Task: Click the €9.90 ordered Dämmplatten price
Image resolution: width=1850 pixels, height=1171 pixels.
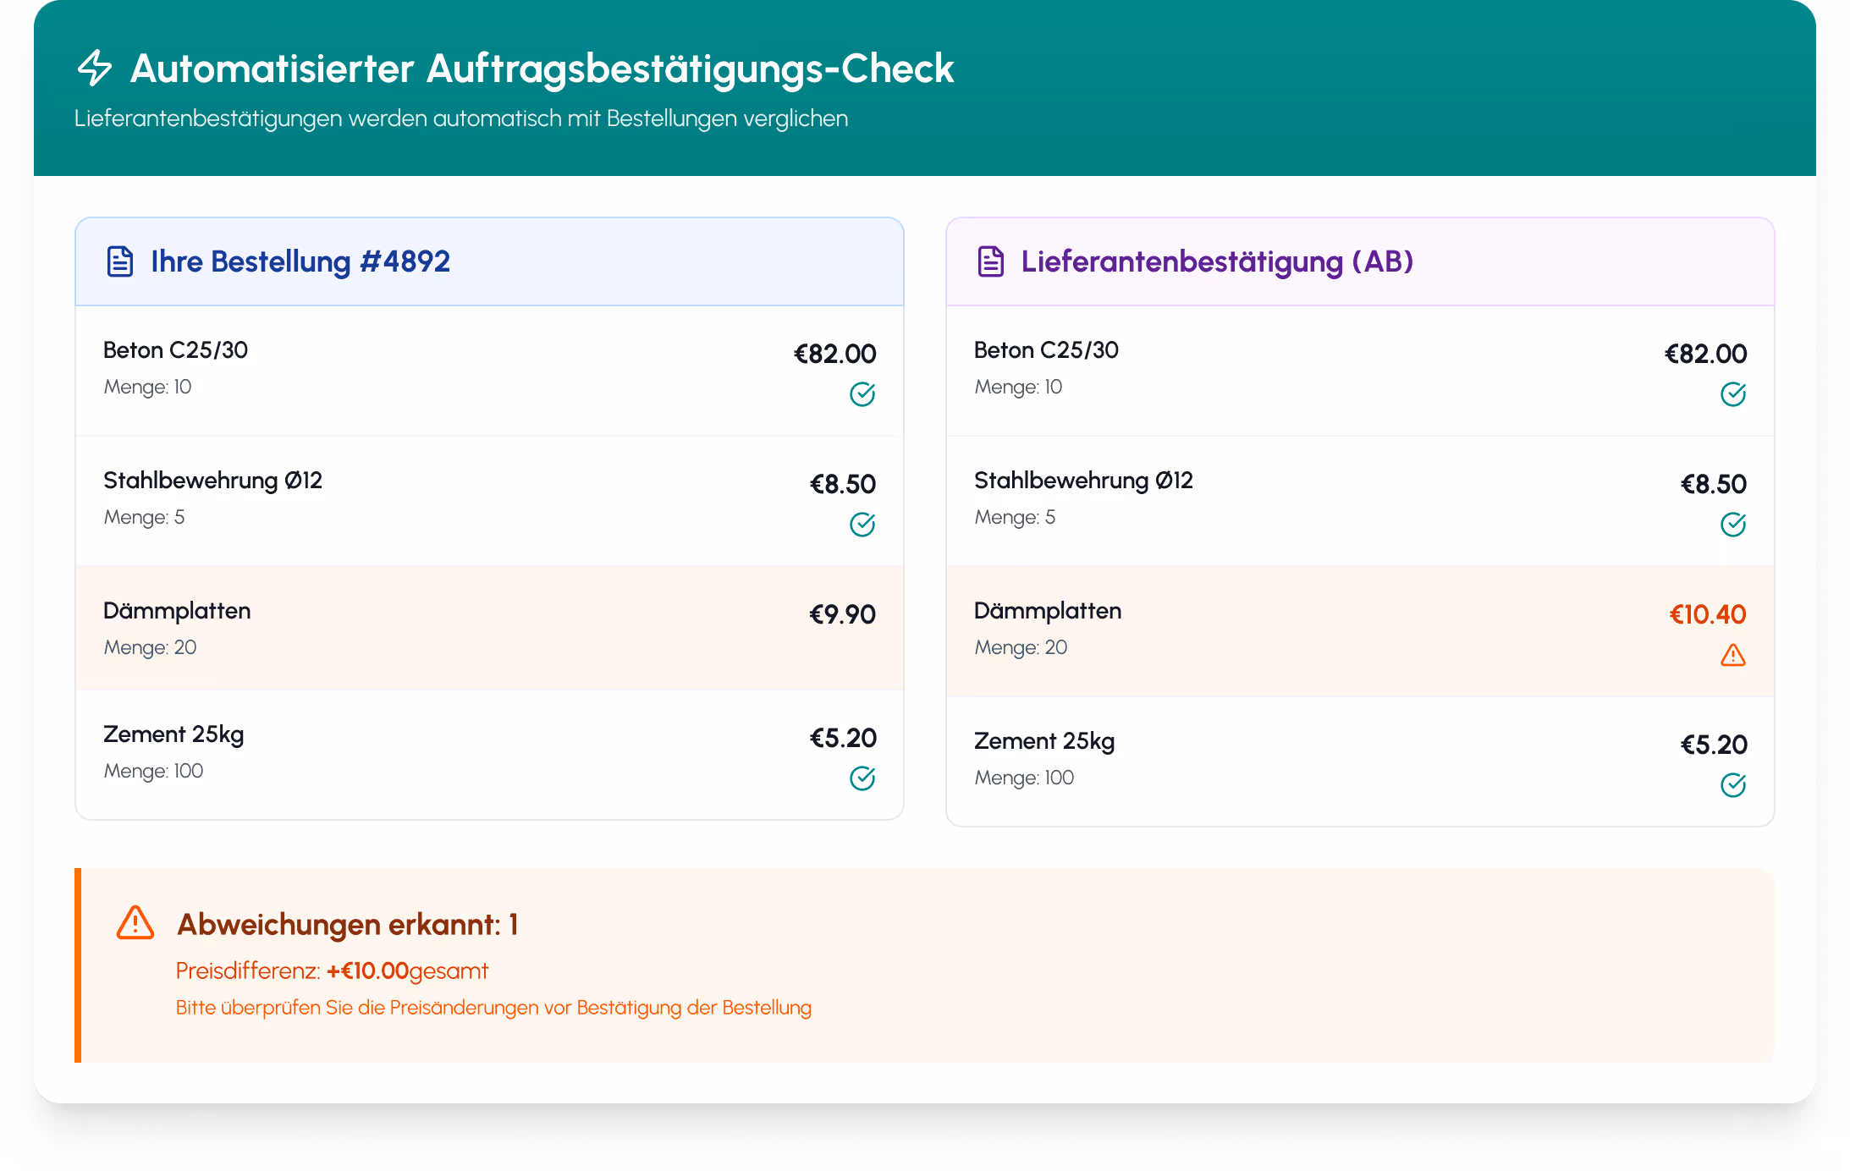Action: tap(842, 614)
